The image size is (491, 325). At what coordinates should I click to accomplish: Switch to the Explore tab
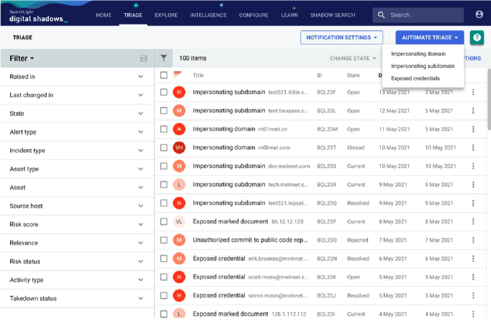[x=166, y=15]
